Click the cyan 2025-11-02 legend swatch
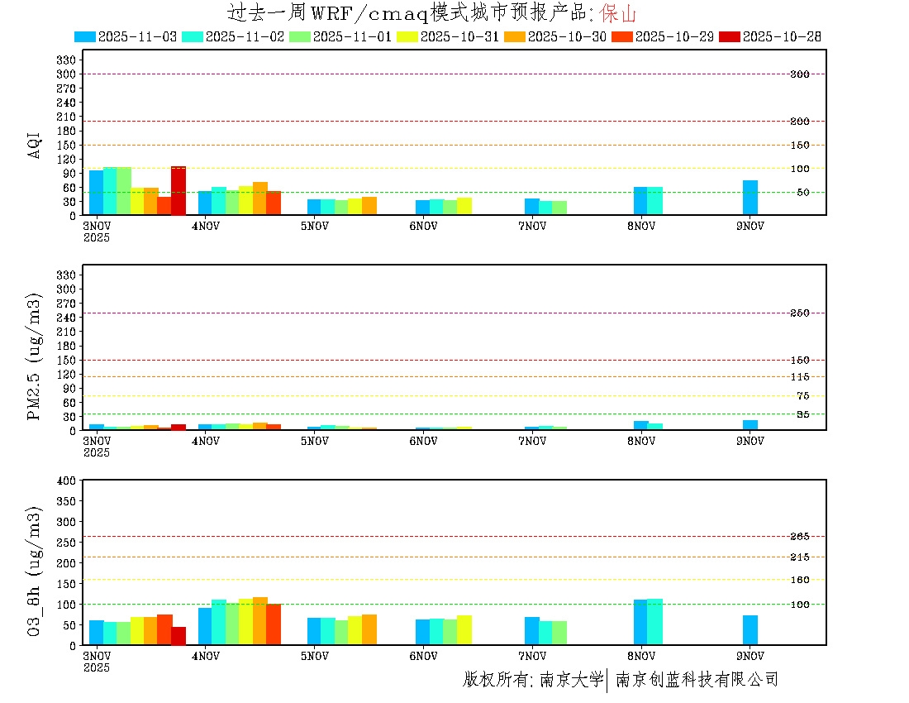The image size is (909, 703). click(193, 36)
